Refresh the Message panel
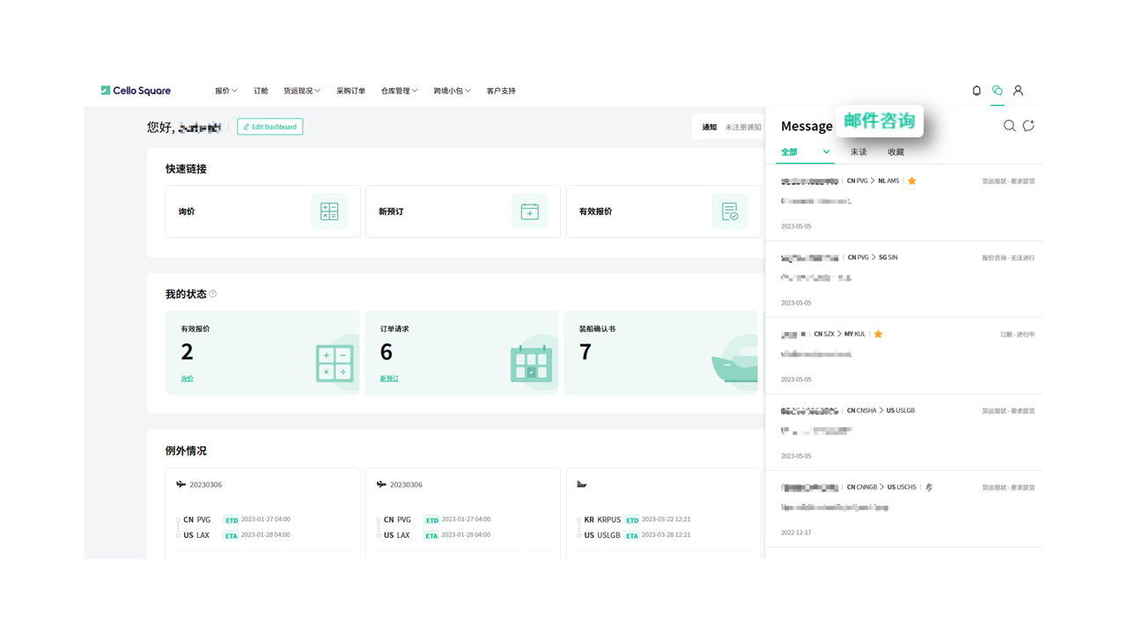The image size is (1127, 634). (x=1028, y=126)
